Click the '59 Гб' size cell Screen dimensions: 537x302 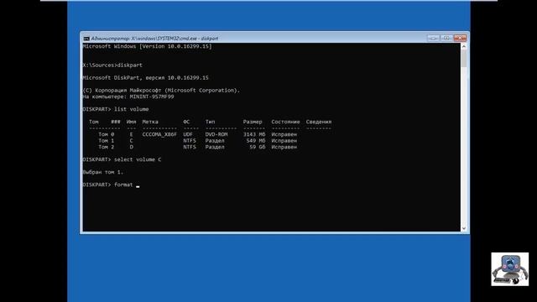tap(258, 147)
